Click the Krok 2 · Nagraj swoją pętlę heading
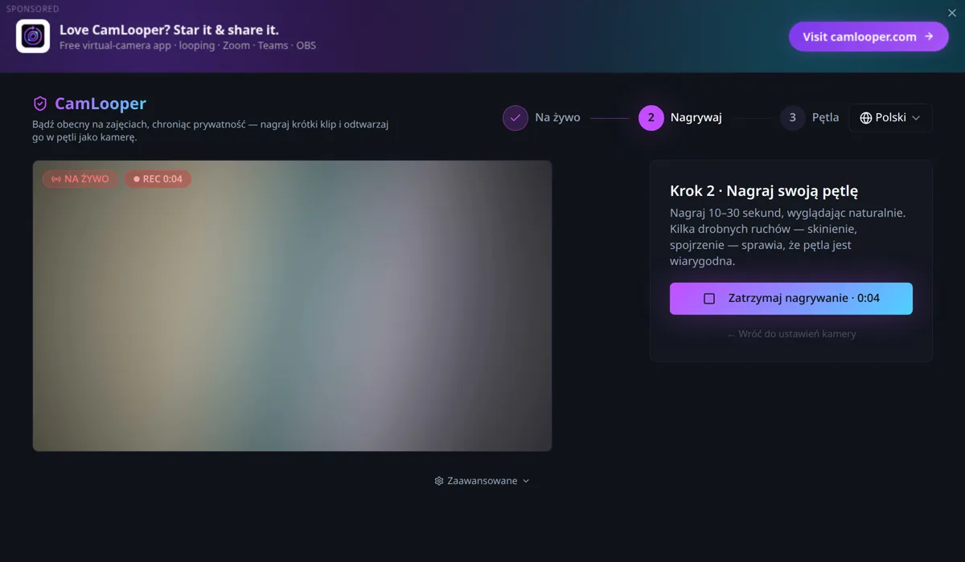Viewport: 965px width, 562px height. [764, 191]
